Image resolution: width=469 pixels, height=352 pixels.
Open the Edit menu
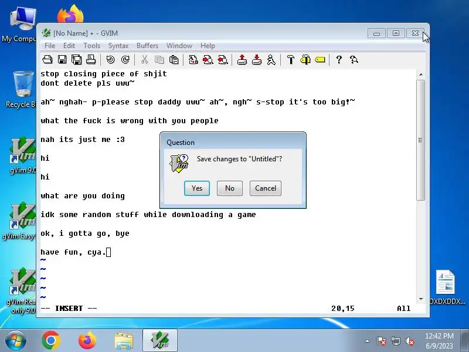click(x=69, y=46)
